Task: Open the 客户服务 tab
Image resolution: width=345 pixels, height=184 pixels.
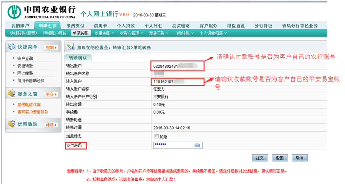Action: [208, 26]
